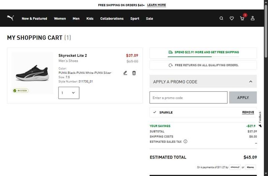Open the wishlist heart icon
Image resolution: width=268 pixels, height=176 pixels.
pyautogui.click(x=232, y=18)
